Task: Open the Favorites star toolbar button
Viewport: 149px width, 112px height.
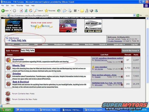Action: tap(50, 11)
